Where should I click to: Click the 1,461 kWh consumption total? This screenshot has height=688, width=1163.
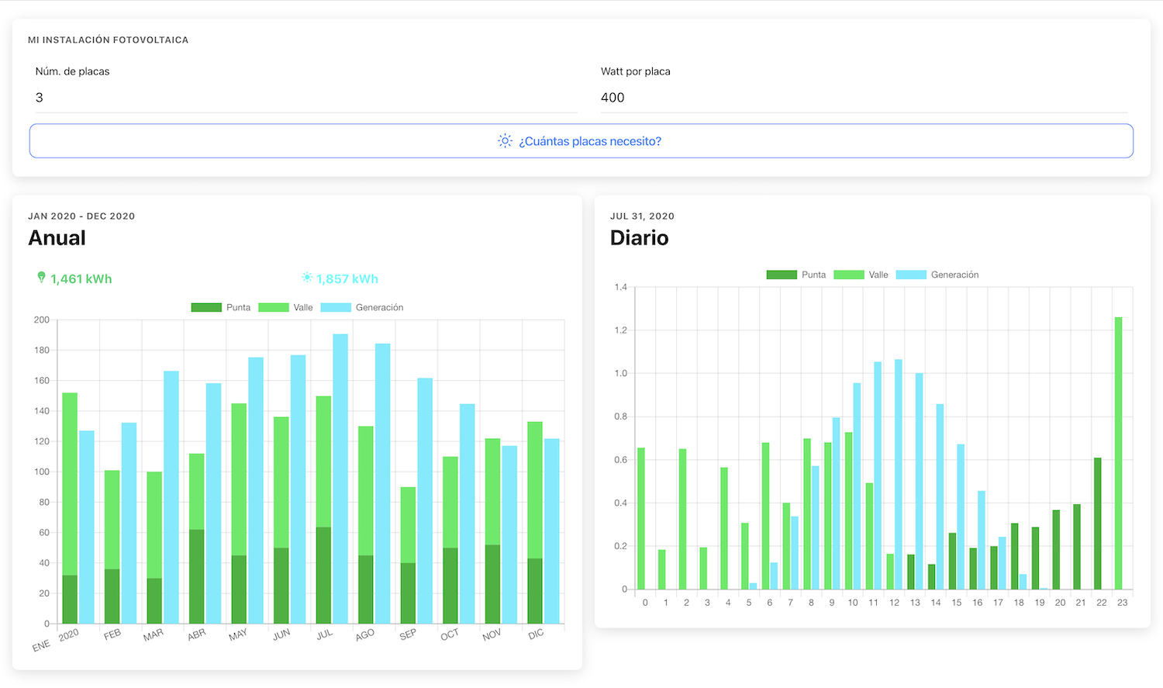coord(81,279)
